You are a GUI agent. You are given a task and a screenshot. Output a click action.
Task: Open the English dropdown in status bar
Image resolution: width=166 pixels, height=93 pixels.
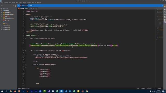(160, 88)
